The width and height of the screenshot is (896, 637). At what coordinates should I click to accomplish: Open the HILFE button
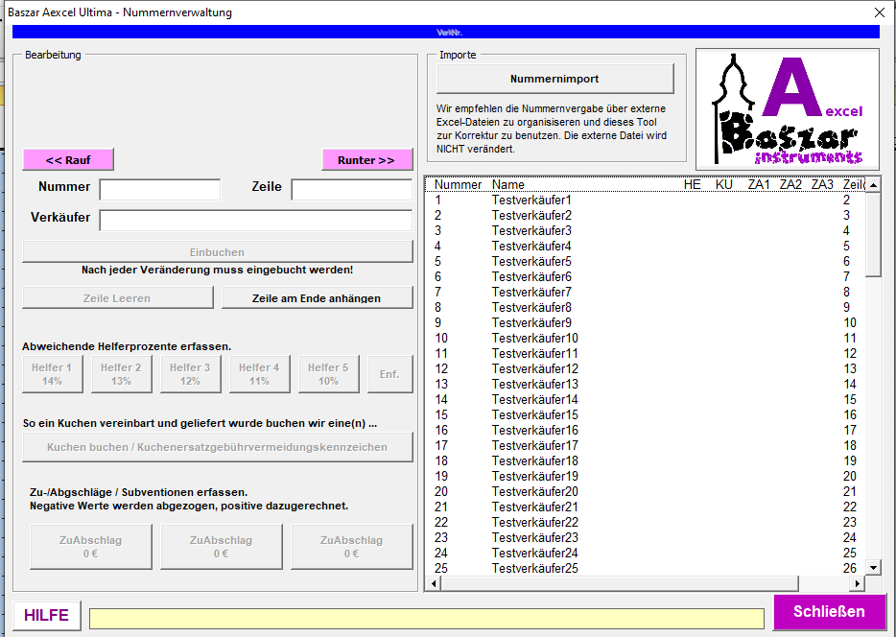[x=46, y=615]
